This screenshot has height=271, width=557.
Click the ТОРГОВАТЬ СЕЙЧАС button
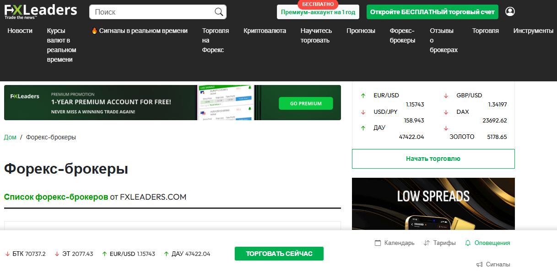click(279, 254)
